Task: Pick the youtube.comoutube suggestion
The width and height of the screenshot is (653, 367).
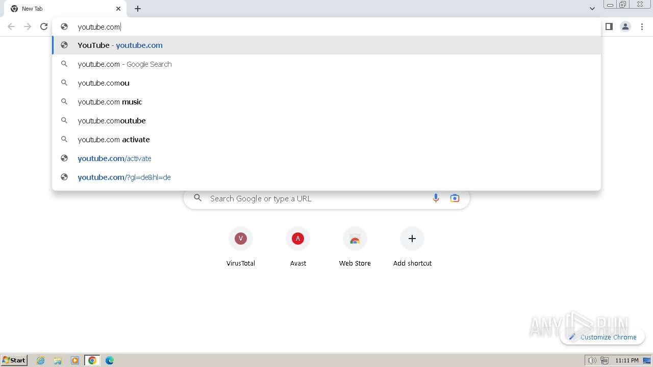Action: coord(326,121)
